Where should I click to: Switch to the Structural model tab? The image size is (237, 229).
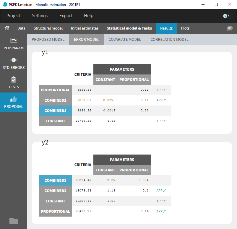pos(48,28)
